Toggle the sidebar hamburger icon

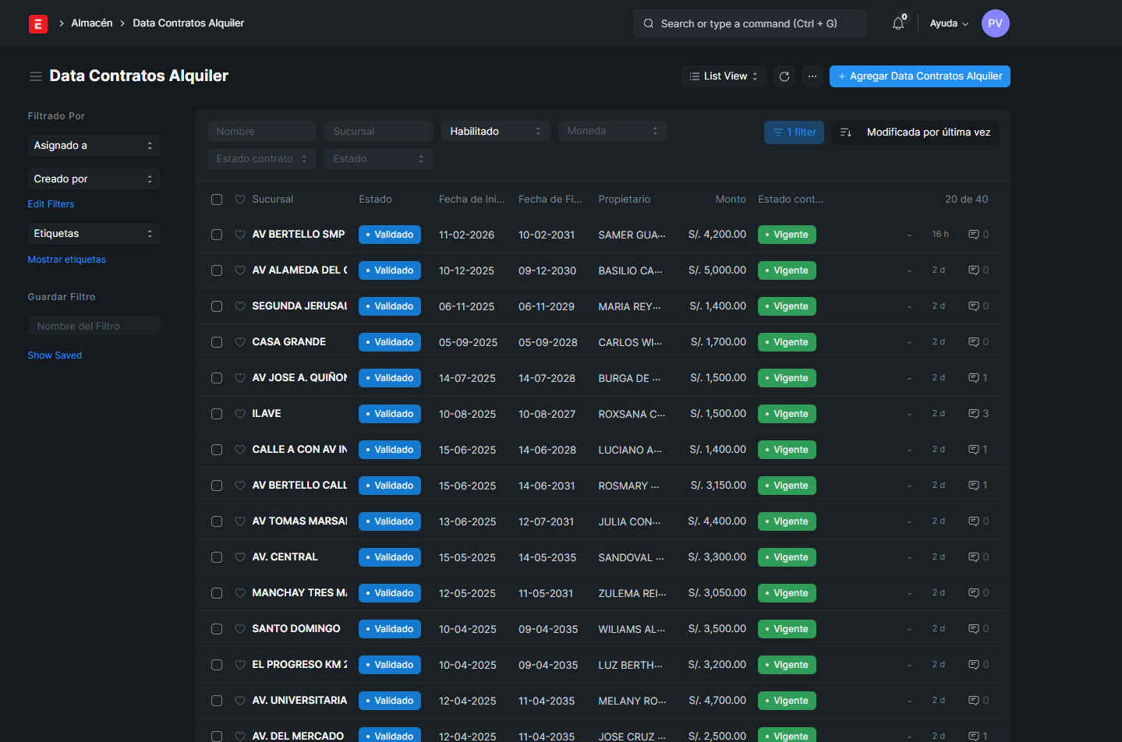[x=36, y=76]
